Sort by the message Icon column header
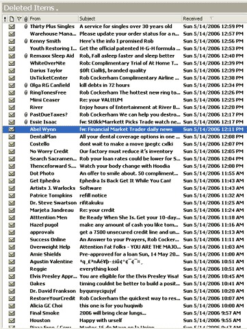Viewport: 247px width, 329px height. [12, 19]
